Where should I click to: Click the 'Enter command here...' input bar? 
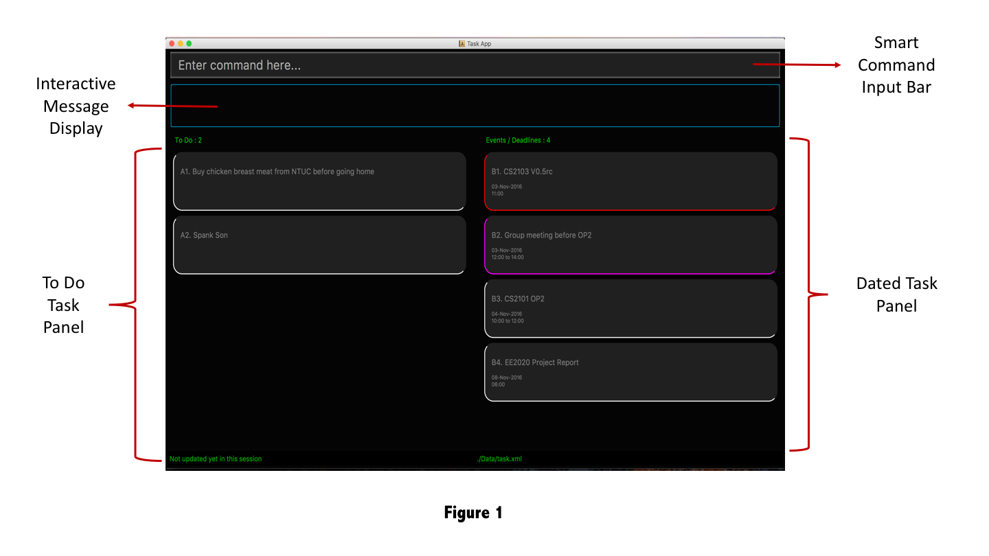click(x=475, y=65)
